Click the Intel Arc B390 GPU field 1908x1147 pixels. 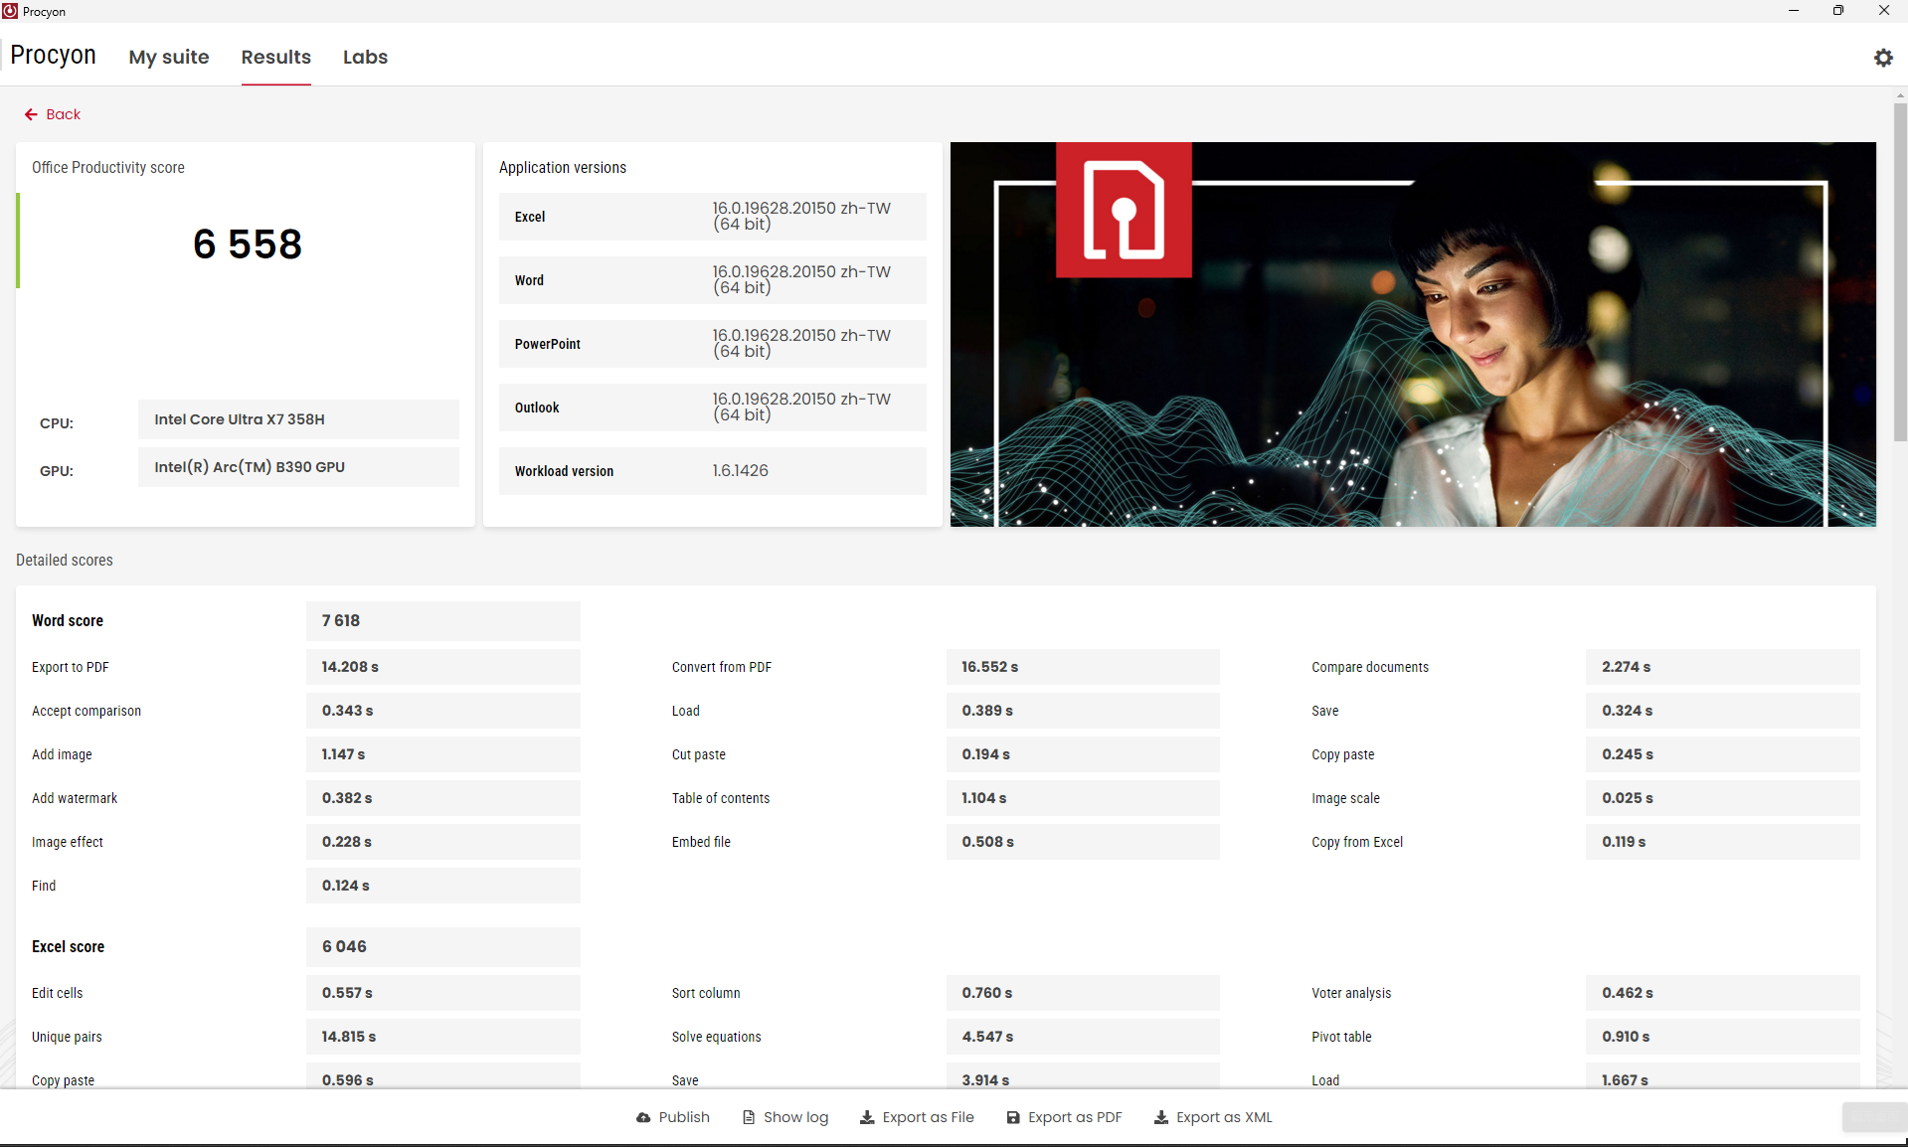(298, 467)
